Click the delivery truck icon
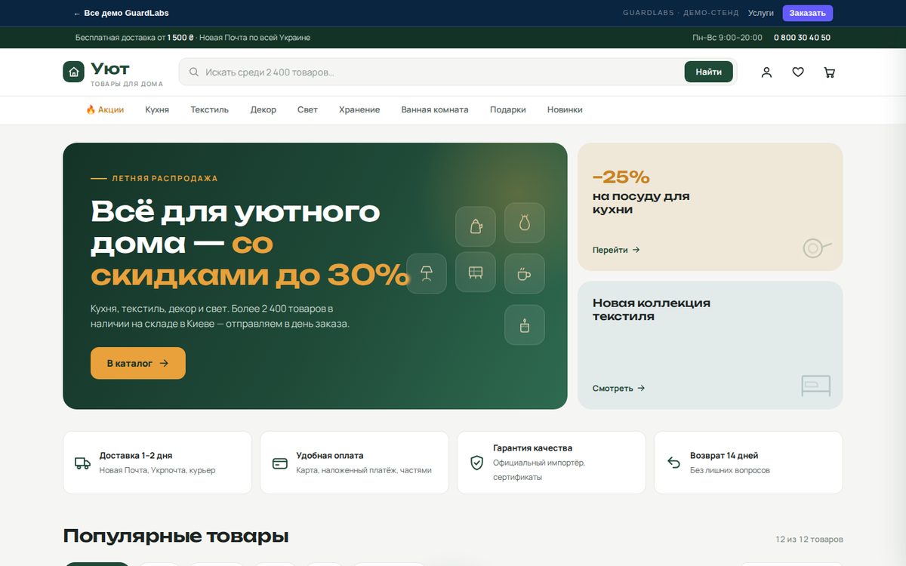Screen dimensions: 906x566 (x=82, y=463)
